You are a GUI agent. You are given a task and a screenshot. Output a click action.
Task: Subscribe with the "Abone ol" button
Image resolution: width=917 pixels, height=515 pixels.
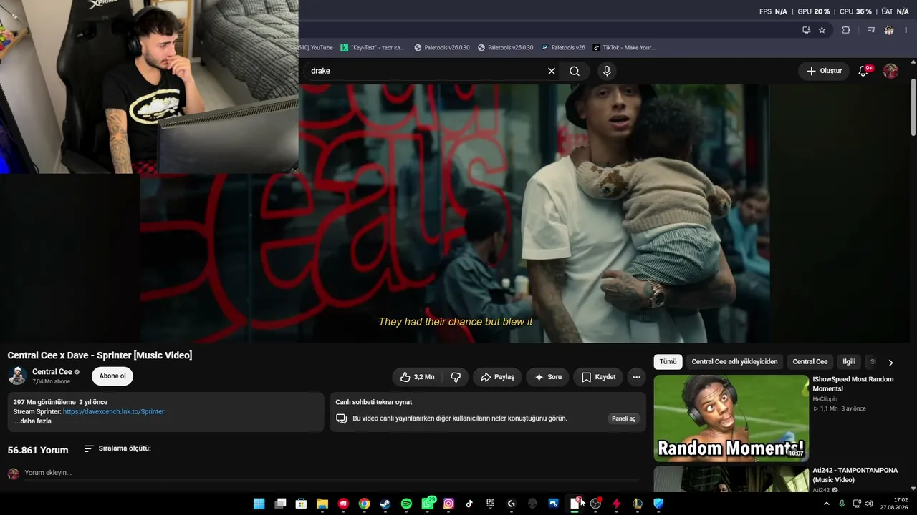tap(112, 376)
